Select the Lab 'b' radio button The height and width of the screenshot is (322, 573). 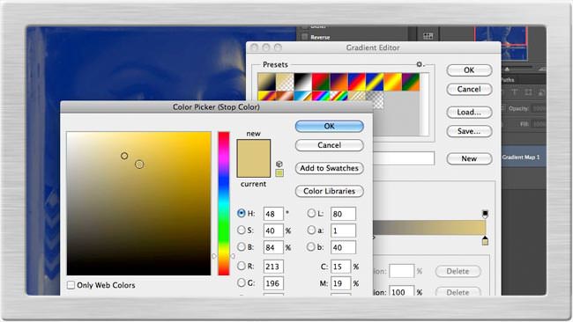[x=311, y=246]
